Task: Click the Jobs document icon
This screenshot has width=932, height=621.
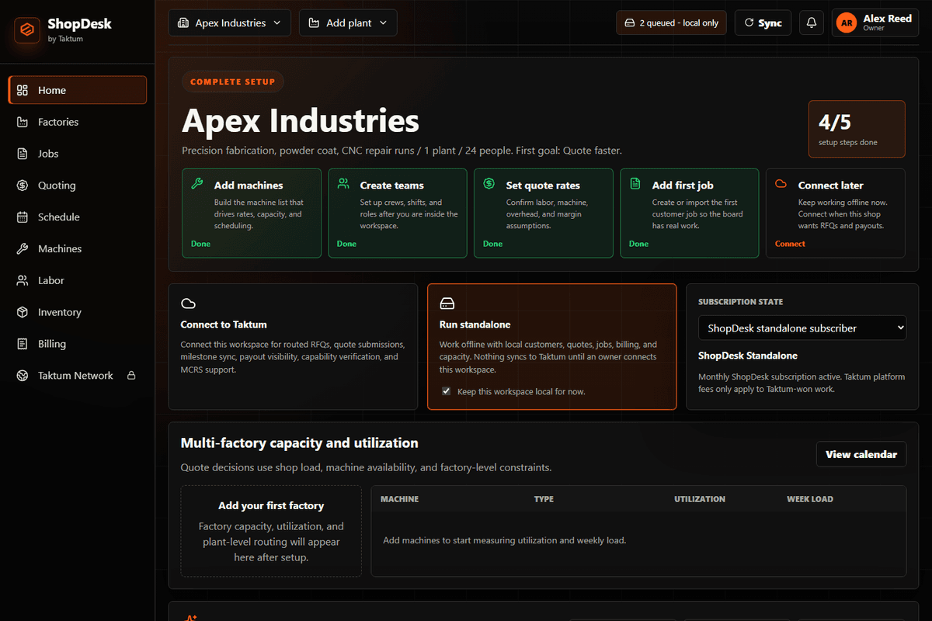Action: (23, 154)
